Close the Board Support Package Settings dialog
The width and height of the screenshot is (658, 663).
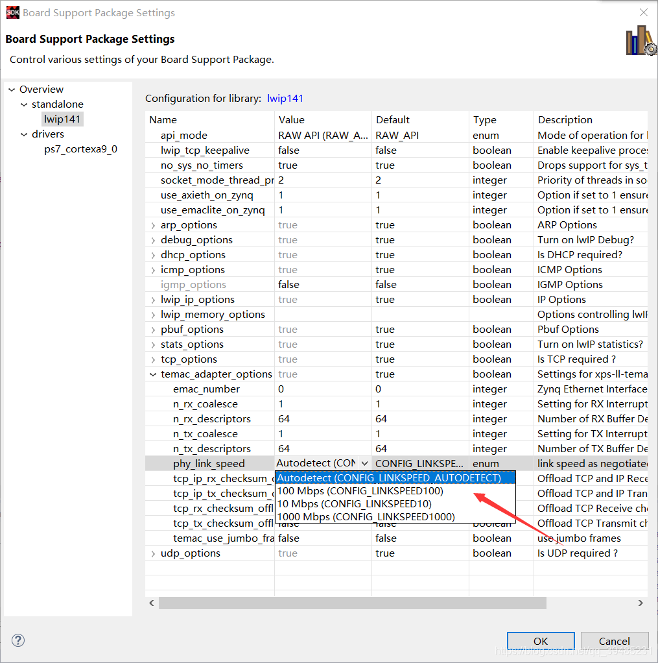click(644, 13)
